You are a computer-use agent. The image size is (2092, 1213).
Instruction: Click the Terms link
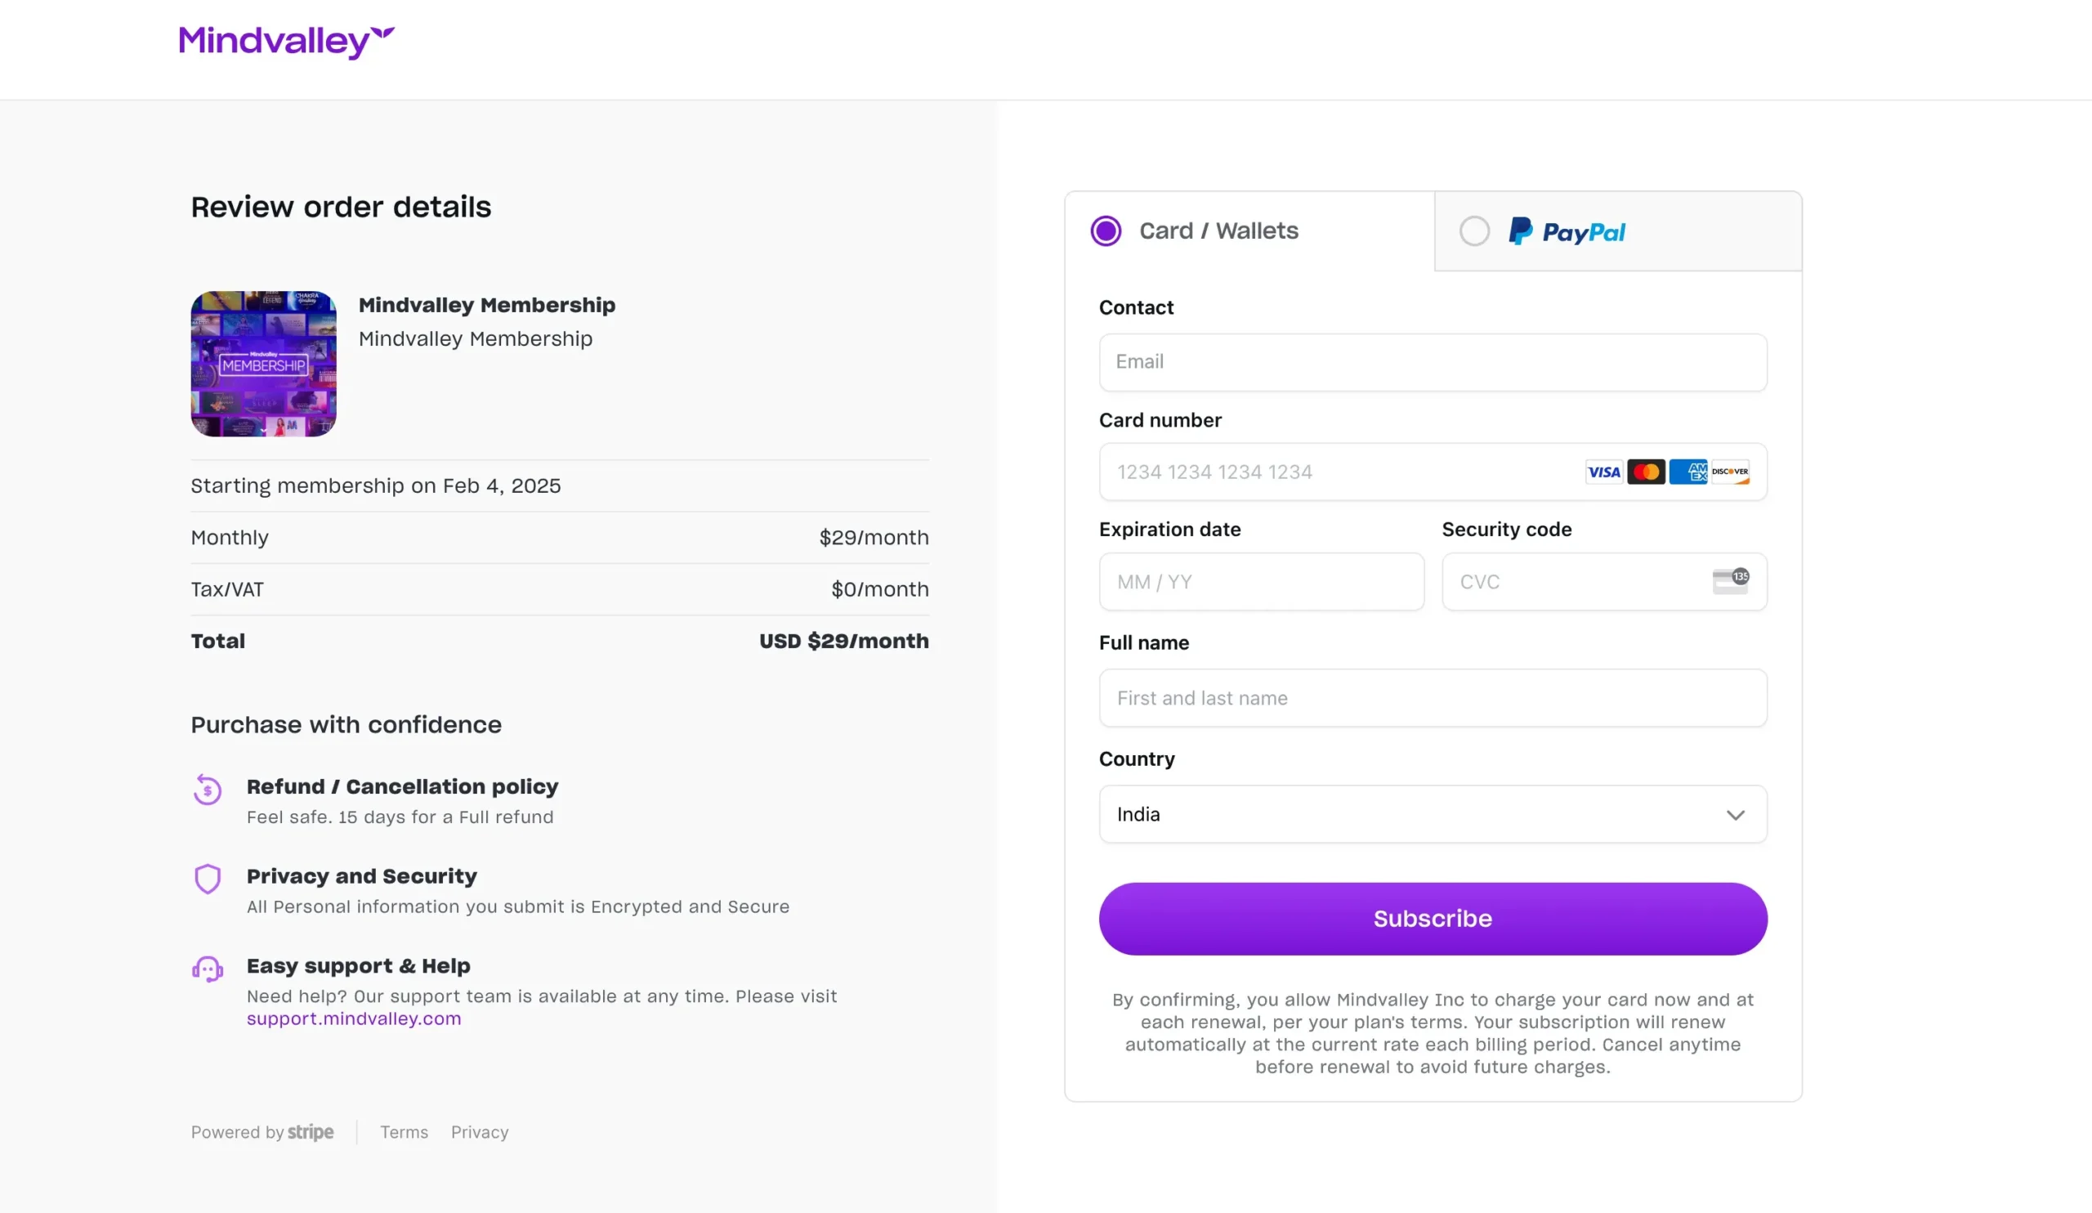point(404,1131)
